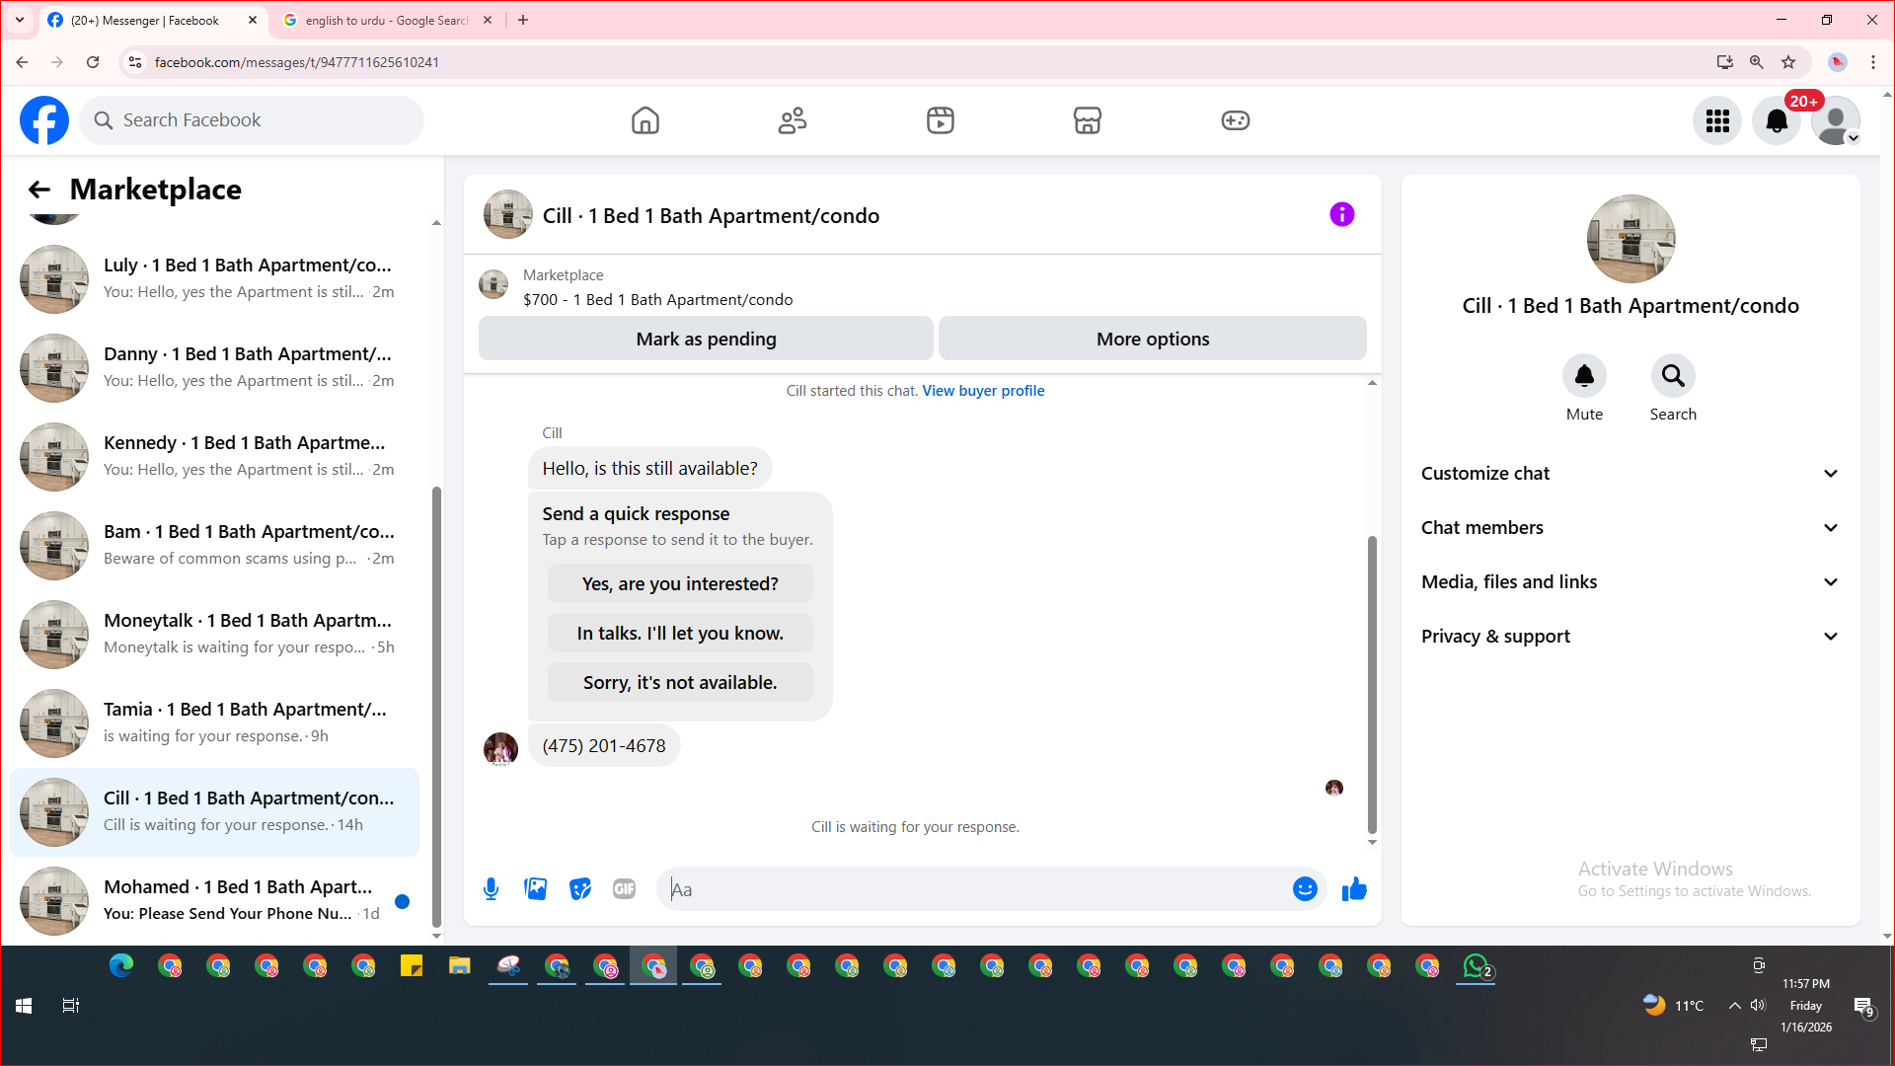Open View buyer profile link
This screenshot has width=1895, height=1066.
(983, 391)
